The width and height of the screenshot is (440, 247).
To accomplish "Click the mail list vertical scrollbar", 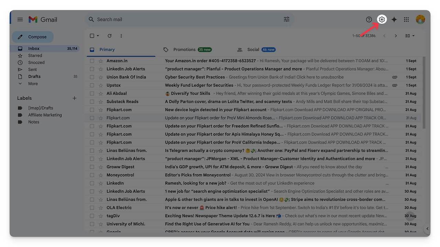I will [424, 93].
